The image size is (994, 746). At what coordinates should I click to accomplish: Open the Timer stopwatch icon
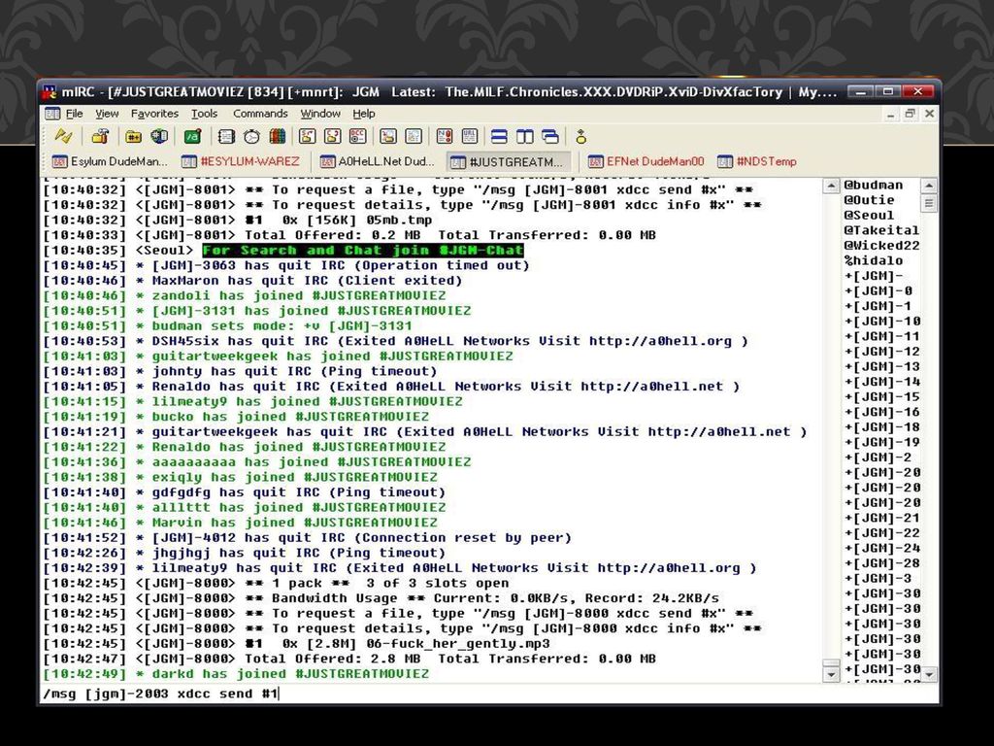[x=251, y=136]
